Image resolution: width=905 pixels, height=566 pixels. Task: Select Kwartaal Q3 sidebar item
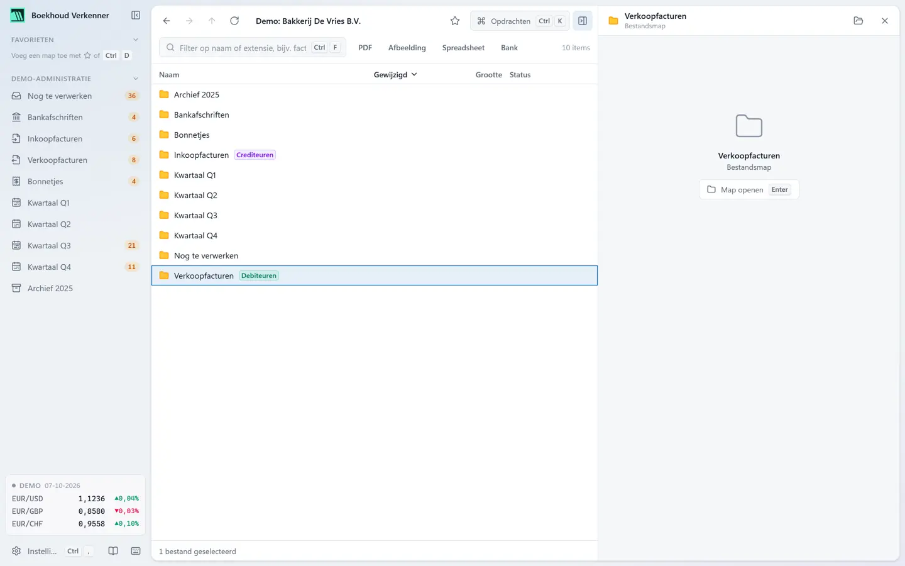pyautogui.click(x=75, y=245)
